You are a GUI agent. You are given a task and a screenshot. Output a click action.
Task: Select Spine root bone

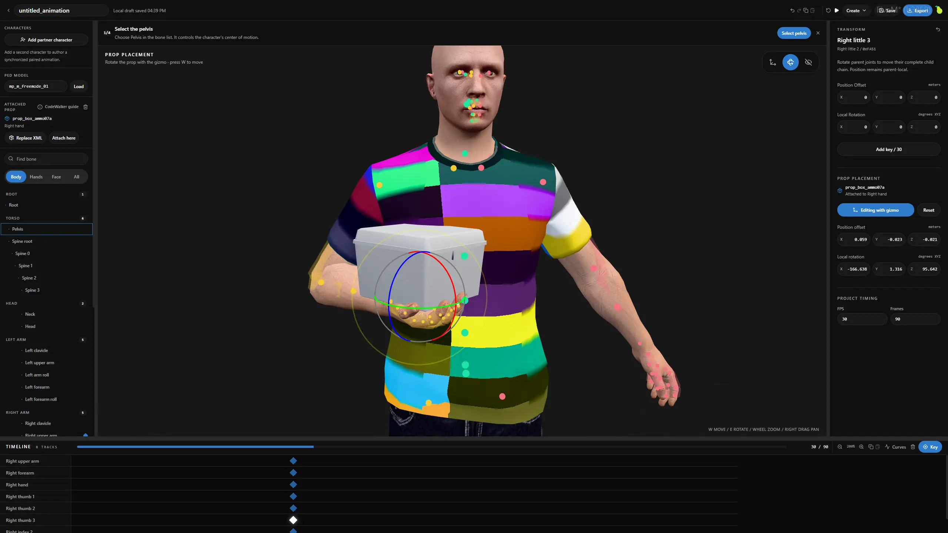46,241
